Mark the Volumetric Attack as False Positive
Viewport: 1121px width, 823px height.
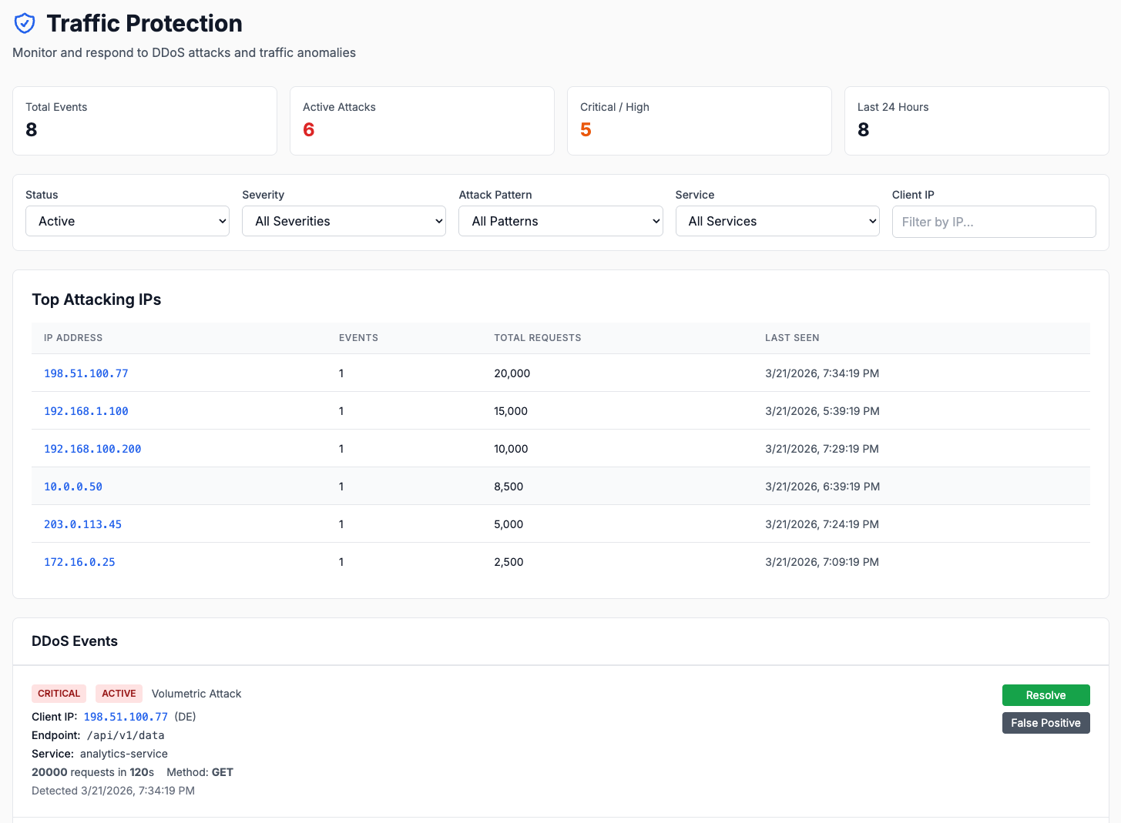tap(1045, 722)
